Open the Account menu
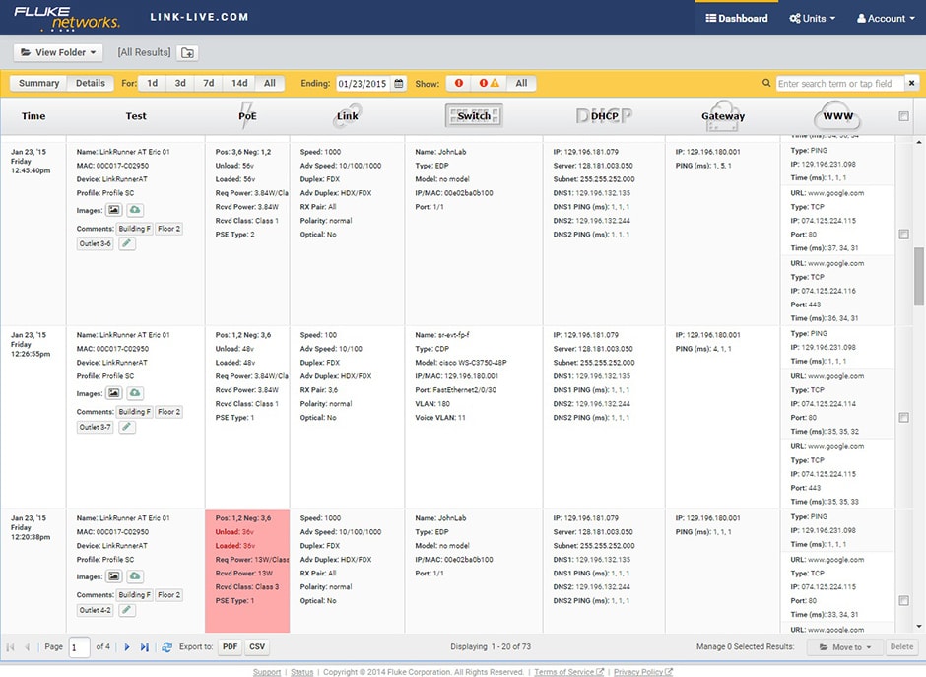 (885, 18)
